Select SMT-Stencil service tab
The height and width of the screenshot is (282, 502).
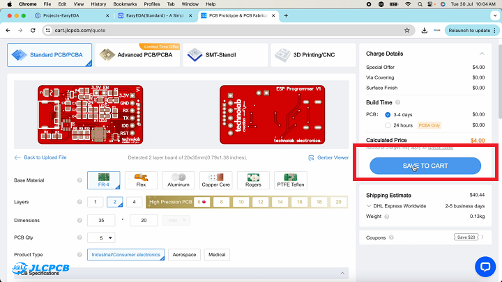point(225,55)
